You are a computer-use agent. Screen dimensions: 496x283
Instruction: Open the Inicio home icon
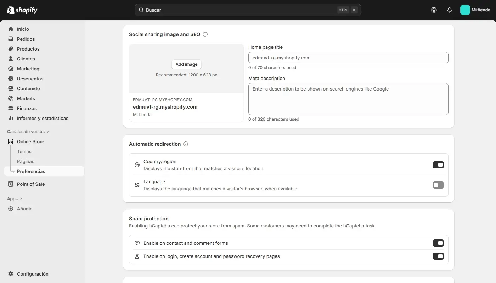tap(11, 29)
